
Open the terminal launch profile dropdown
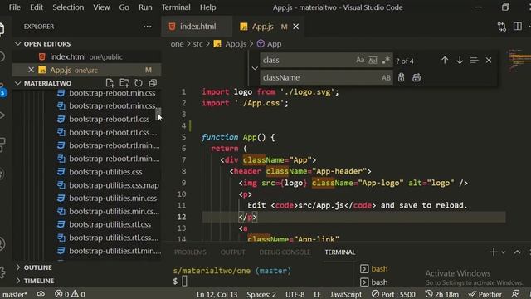point(504,252)
